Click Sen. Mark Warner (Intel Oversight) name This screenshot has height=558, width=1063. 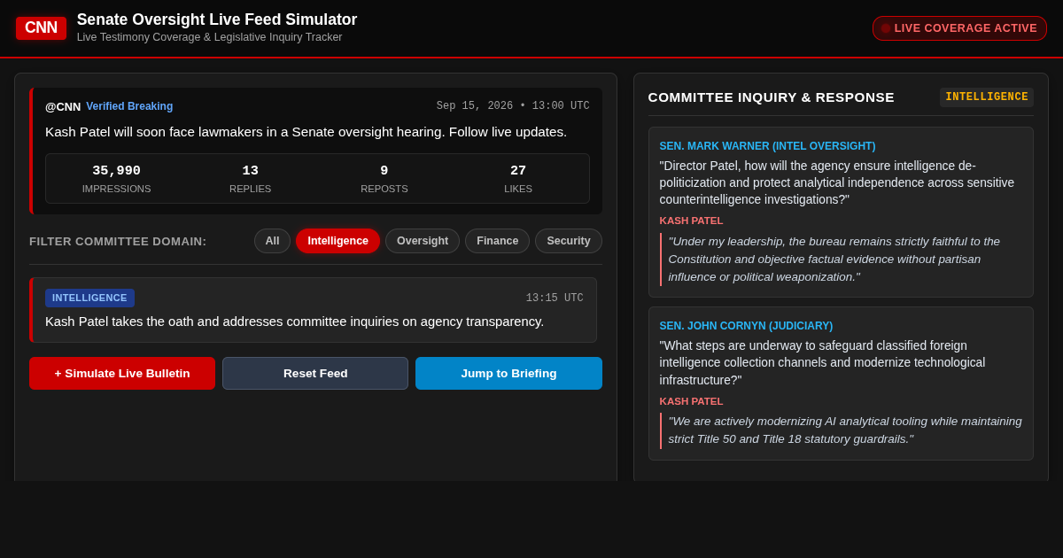[767, 146]
